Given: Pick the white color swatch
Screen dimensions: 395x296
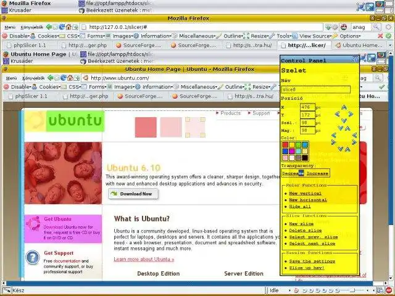Looking at the screenshot, I should pyautogui.click(x=292, y=158).
